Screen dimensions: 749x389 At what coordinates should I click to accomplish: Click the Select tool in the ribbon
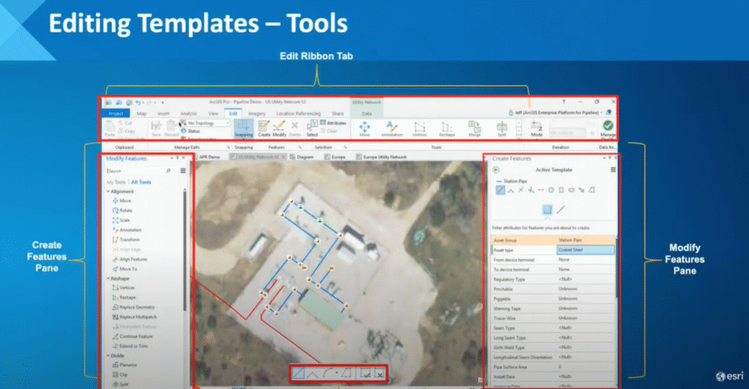(312, 129)
